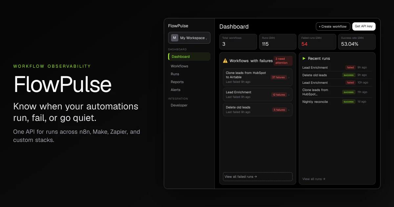This screenshot has width=394, height=207.
Task: Open the Reports page
Action: pyautogui.click(x=177, y=82)
